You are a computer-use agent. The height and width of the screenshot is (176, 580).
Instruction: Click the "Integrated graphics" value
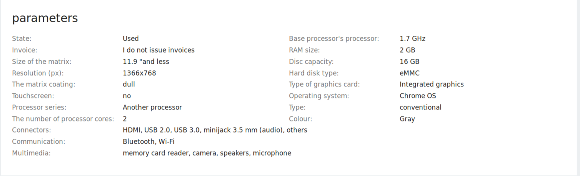click(432, 84)
